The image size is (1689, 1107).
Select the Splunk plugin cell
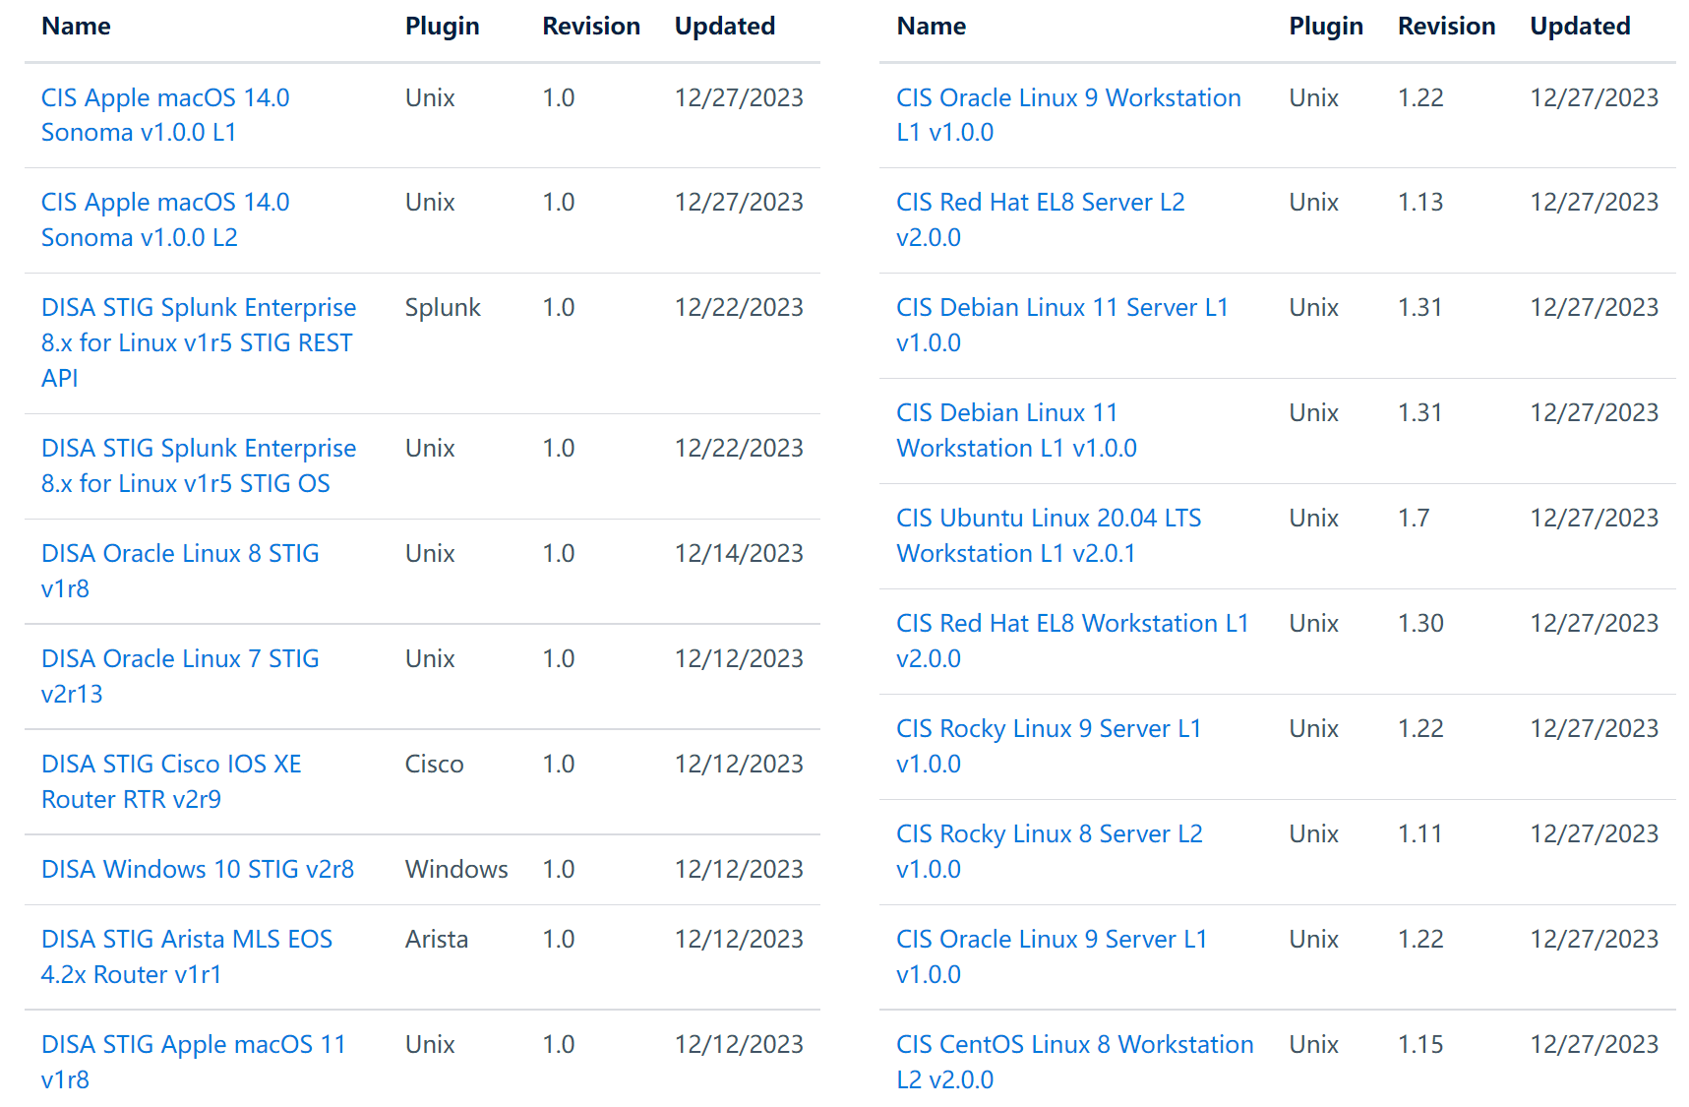tap(443, 307)
